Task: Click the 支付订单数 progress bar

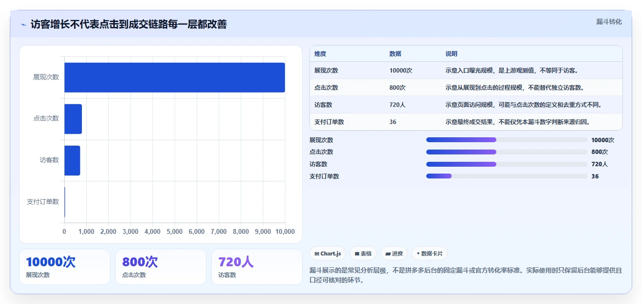Action: coord(507,177)
